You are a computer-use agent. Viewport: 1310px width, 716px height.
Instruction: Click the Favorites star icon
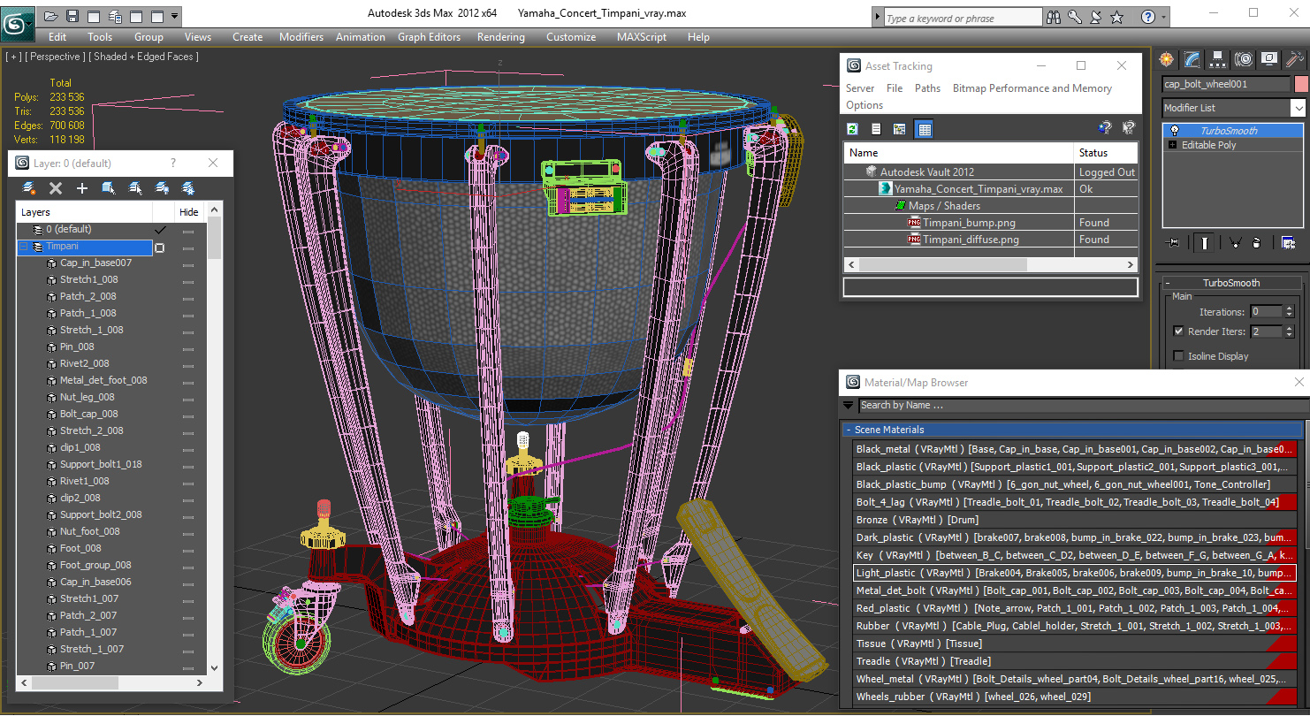click(x=1117, y=17)
